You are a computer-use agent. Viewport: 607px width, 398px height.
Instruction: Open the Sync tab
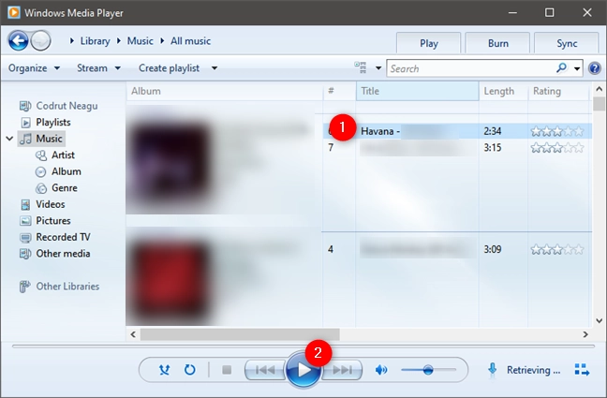point(567,43)
